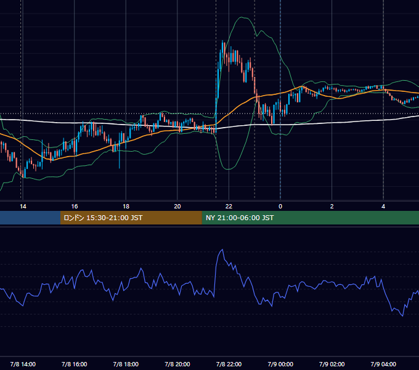This screenshot has width=419, height=370.
Task: Click the 7/8 18:00 time label
Action: (x=126, y=364)
